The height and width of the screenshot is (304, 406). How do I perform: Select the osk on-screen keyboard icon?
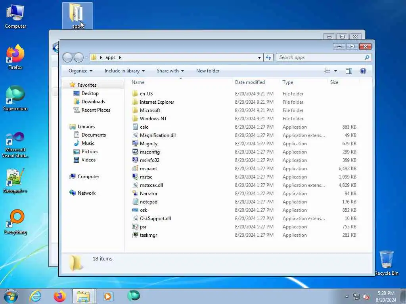click(135, 210)
